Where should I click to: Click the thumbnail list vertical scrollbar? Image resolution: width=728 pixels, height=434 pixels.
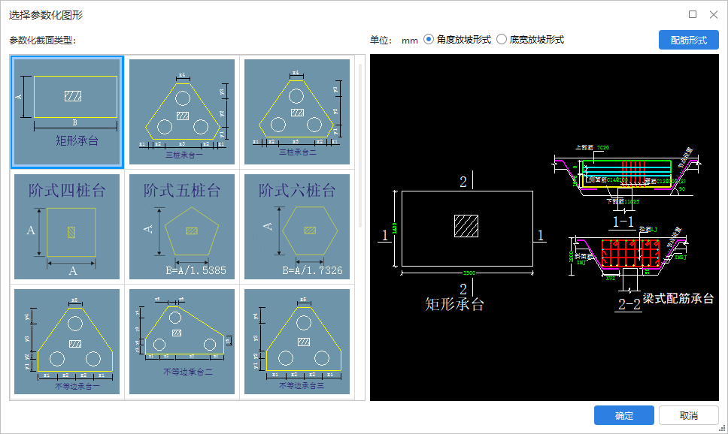coord(360,145)
